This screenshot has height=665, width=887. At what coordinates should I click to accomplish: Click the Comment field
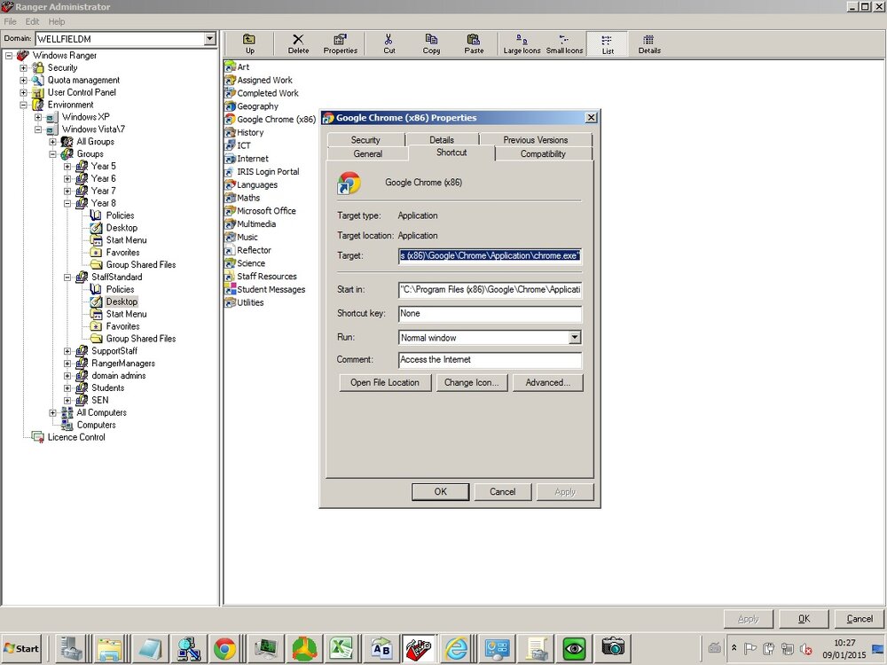tap(490, 360)
